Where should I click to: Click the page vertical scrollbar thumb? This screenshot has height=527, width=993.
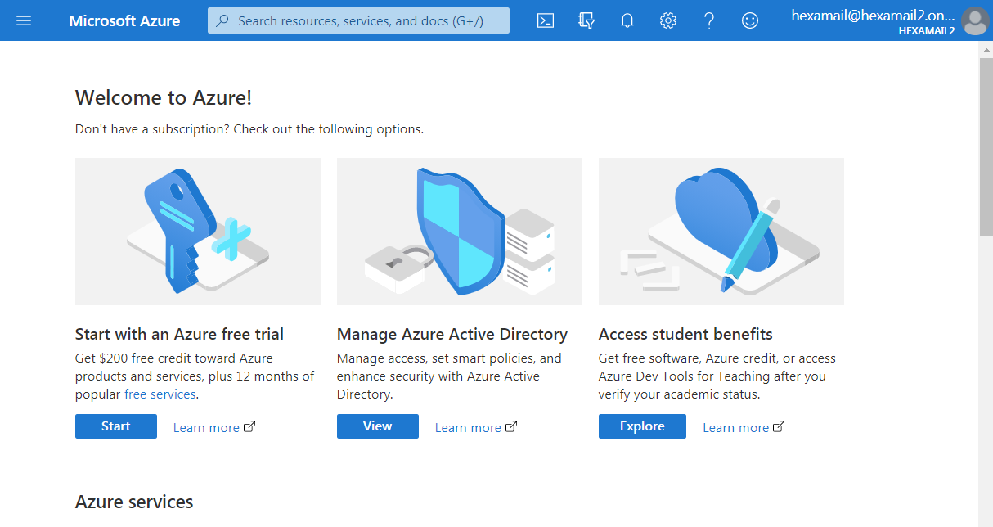[986, 147]
